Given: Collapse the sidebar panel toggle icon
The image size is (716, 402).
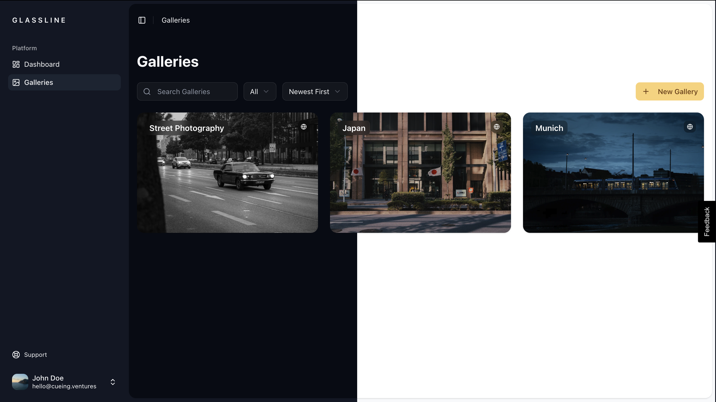Looking at the screenshot, I should coord(142,20).
